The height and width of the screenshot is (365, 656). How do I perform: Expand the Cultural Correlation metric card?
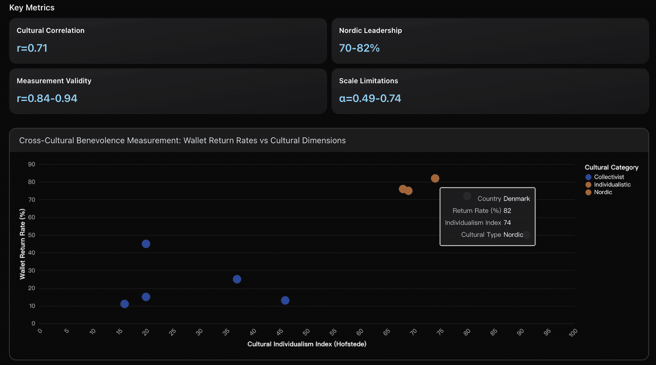pos(168,41)
